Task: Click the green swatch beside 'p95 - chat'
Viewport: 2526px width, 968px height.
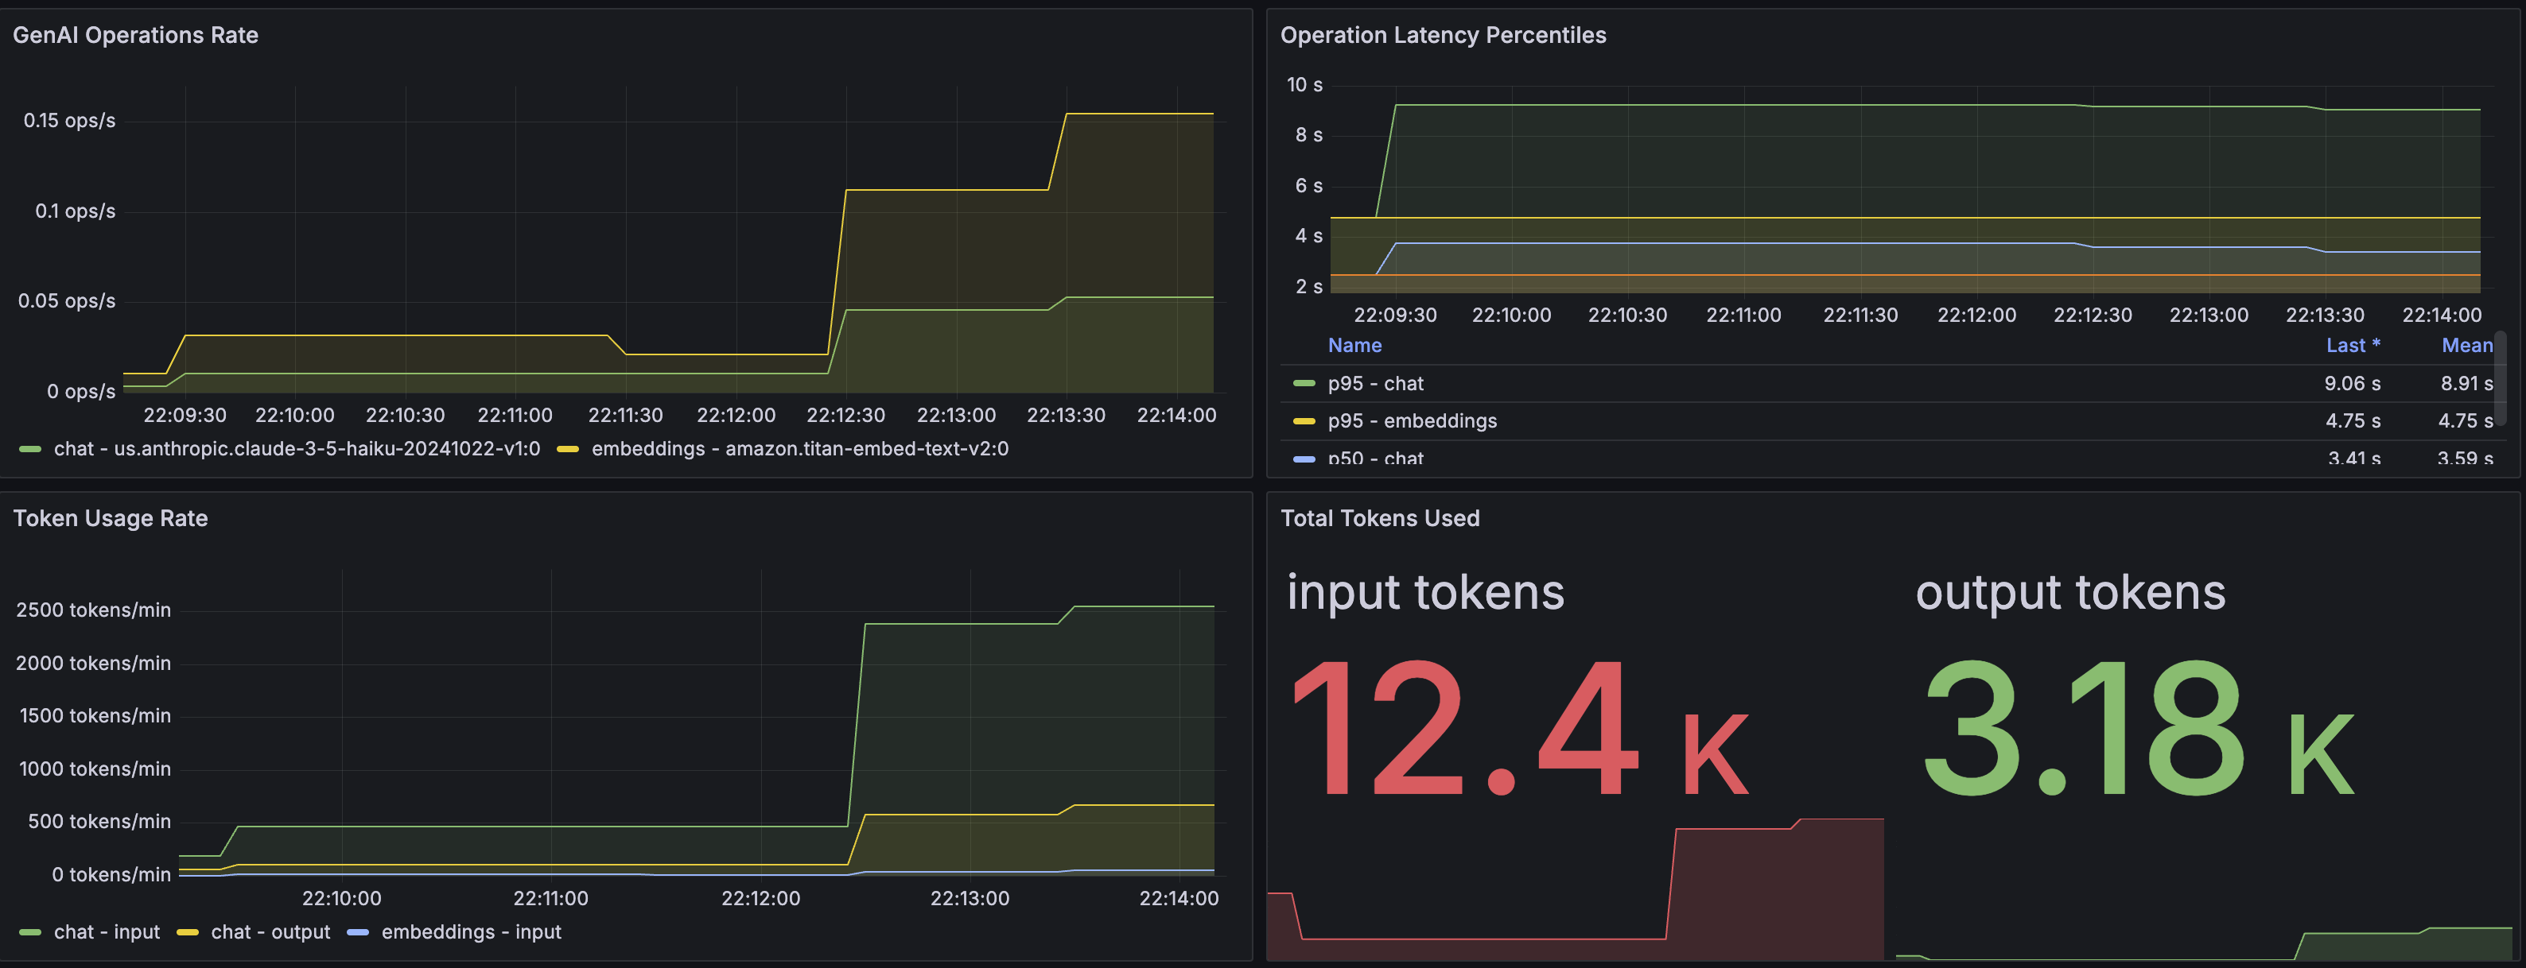Action: click(1304, 383)
